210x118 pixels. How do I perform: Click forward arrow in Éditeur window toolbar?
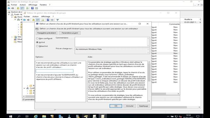pos(28,20)
